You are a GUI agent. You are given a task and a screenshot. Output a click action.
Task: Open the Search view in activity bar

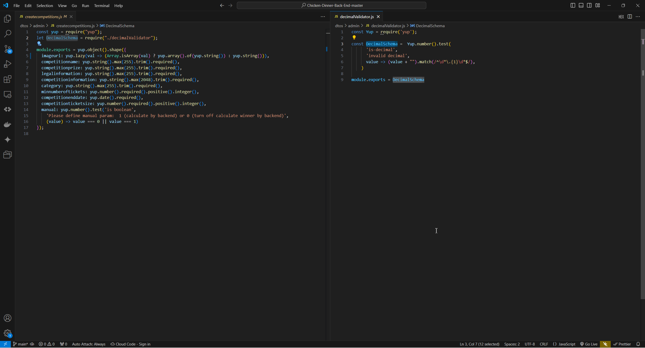click(x=8, y=33)
